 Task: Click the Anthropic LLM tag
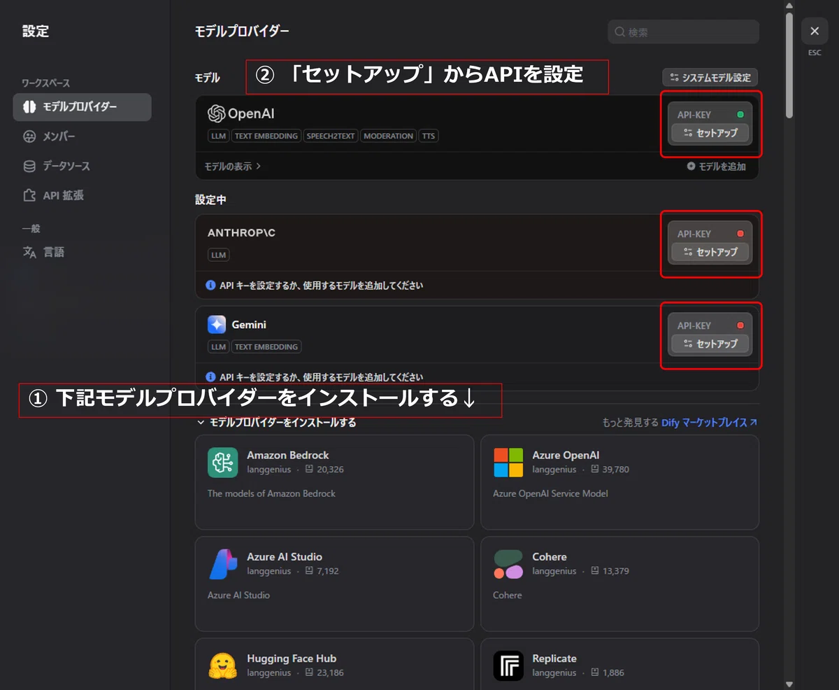219,255
